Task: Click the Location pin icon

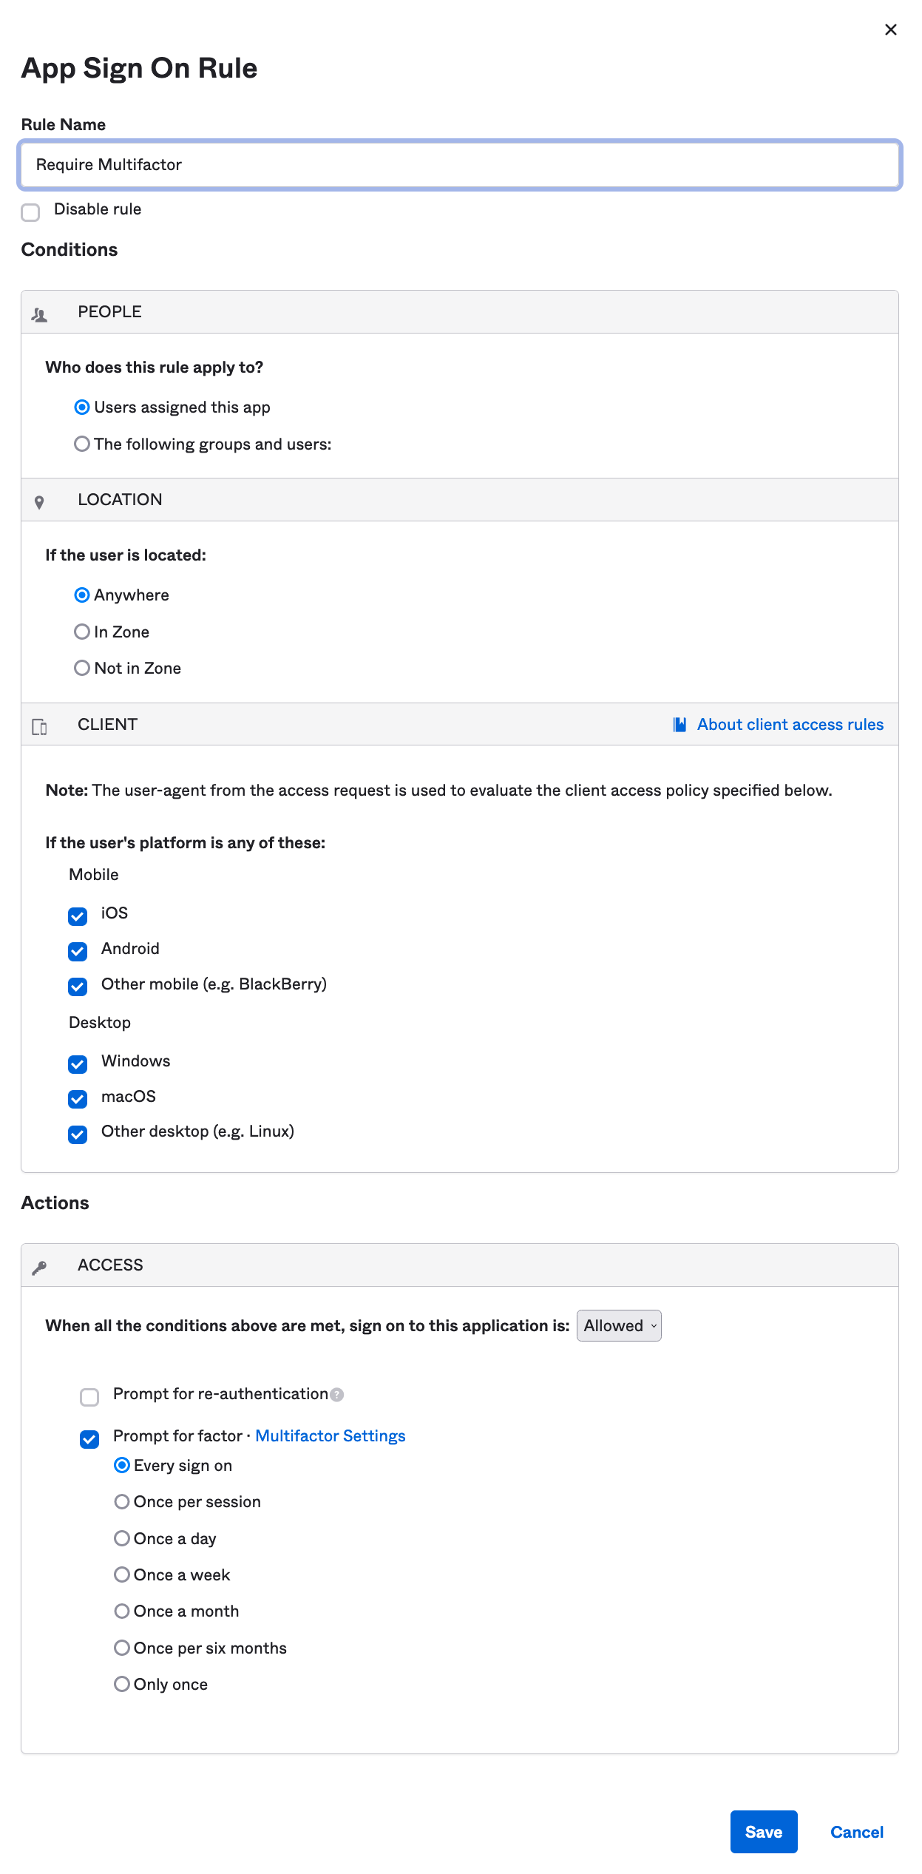Action: (x=40, y=503)
